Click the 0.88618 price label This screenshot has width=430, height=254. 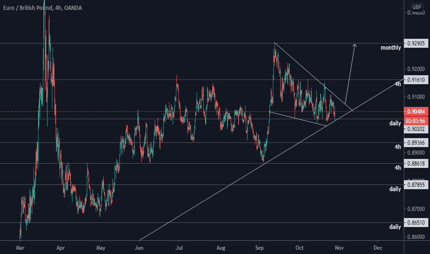coord(416,163)
